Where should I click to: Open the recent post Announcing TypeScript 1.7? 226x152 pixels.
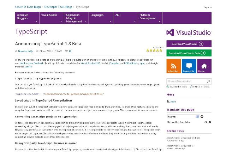(x=180, y=146)
